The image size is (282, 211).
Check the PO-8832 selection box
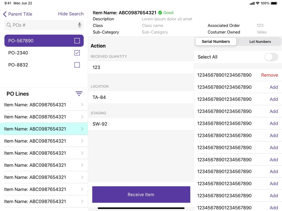[77, 65]
